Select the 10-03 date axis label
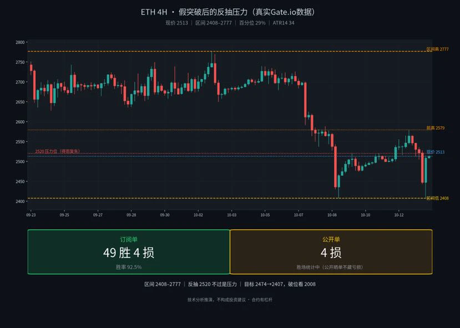460x328 pixels. point(231,215)
